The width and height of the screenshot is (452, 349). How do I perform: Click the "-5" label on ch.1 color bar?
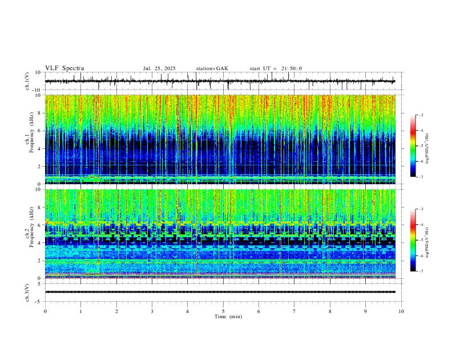pos(421,146)
